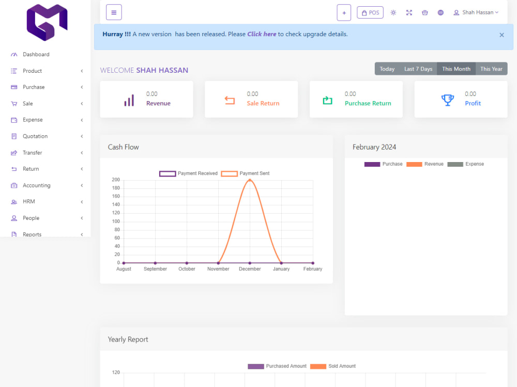517x387 pixels.
Task: Click the Purchase card icon
Action: coord(14,87)
